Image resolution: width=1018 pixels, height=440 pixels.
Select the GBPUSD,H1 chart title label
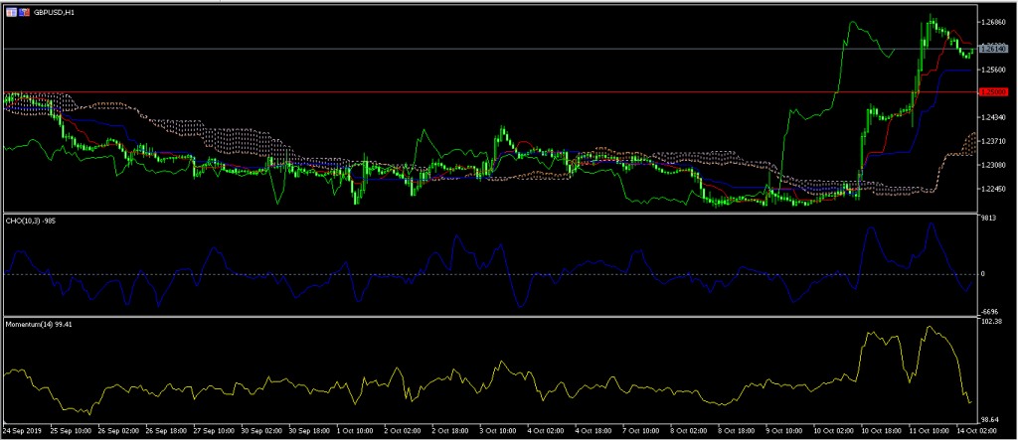(x=54, y=12)
